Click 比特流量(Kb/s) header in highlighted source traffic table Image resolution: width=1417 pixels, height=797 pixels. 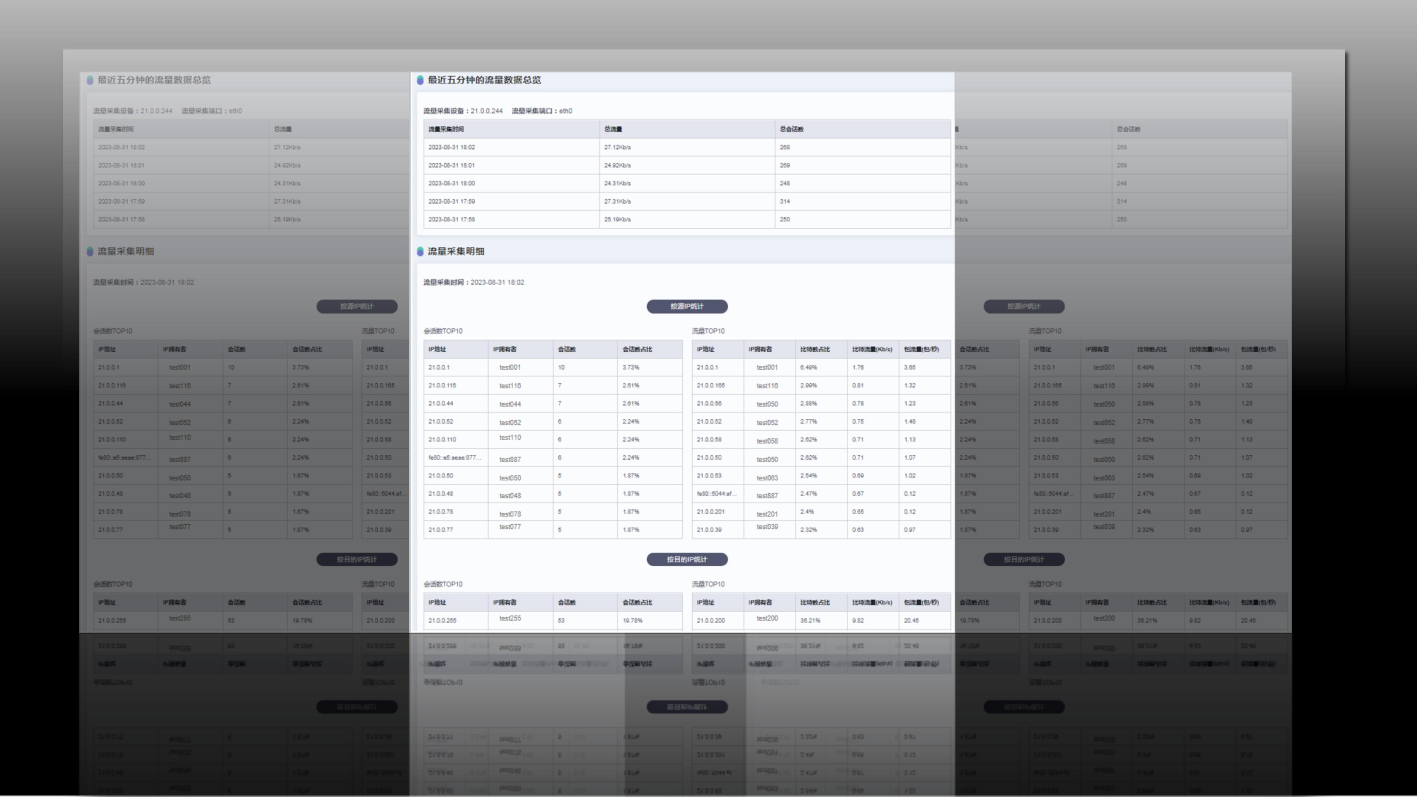(x=872, y=349)
